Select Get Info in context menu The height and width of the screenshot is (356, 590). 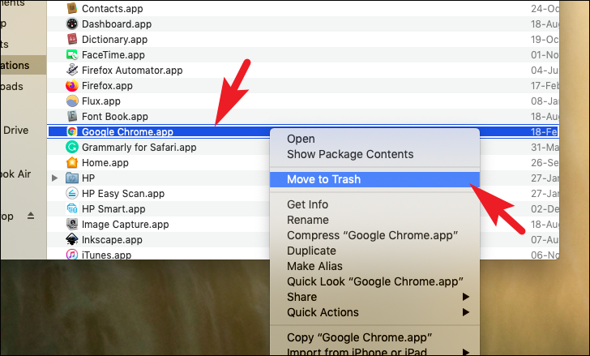374,204
